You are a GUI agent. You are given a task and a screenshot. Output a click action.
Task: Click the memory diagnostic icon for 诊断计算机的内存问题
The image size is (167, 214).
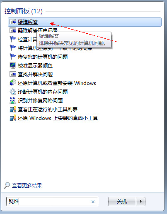coord(13,92)
